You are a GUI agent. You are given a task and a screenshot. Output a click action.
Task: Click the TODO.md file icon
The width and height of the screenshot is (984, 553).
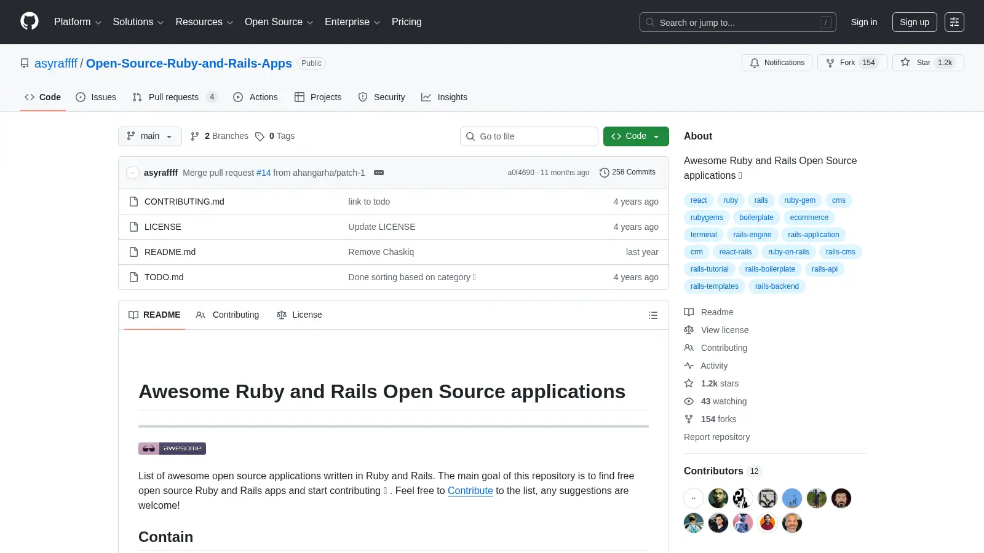pyautogui.click(x=133, y=277)
